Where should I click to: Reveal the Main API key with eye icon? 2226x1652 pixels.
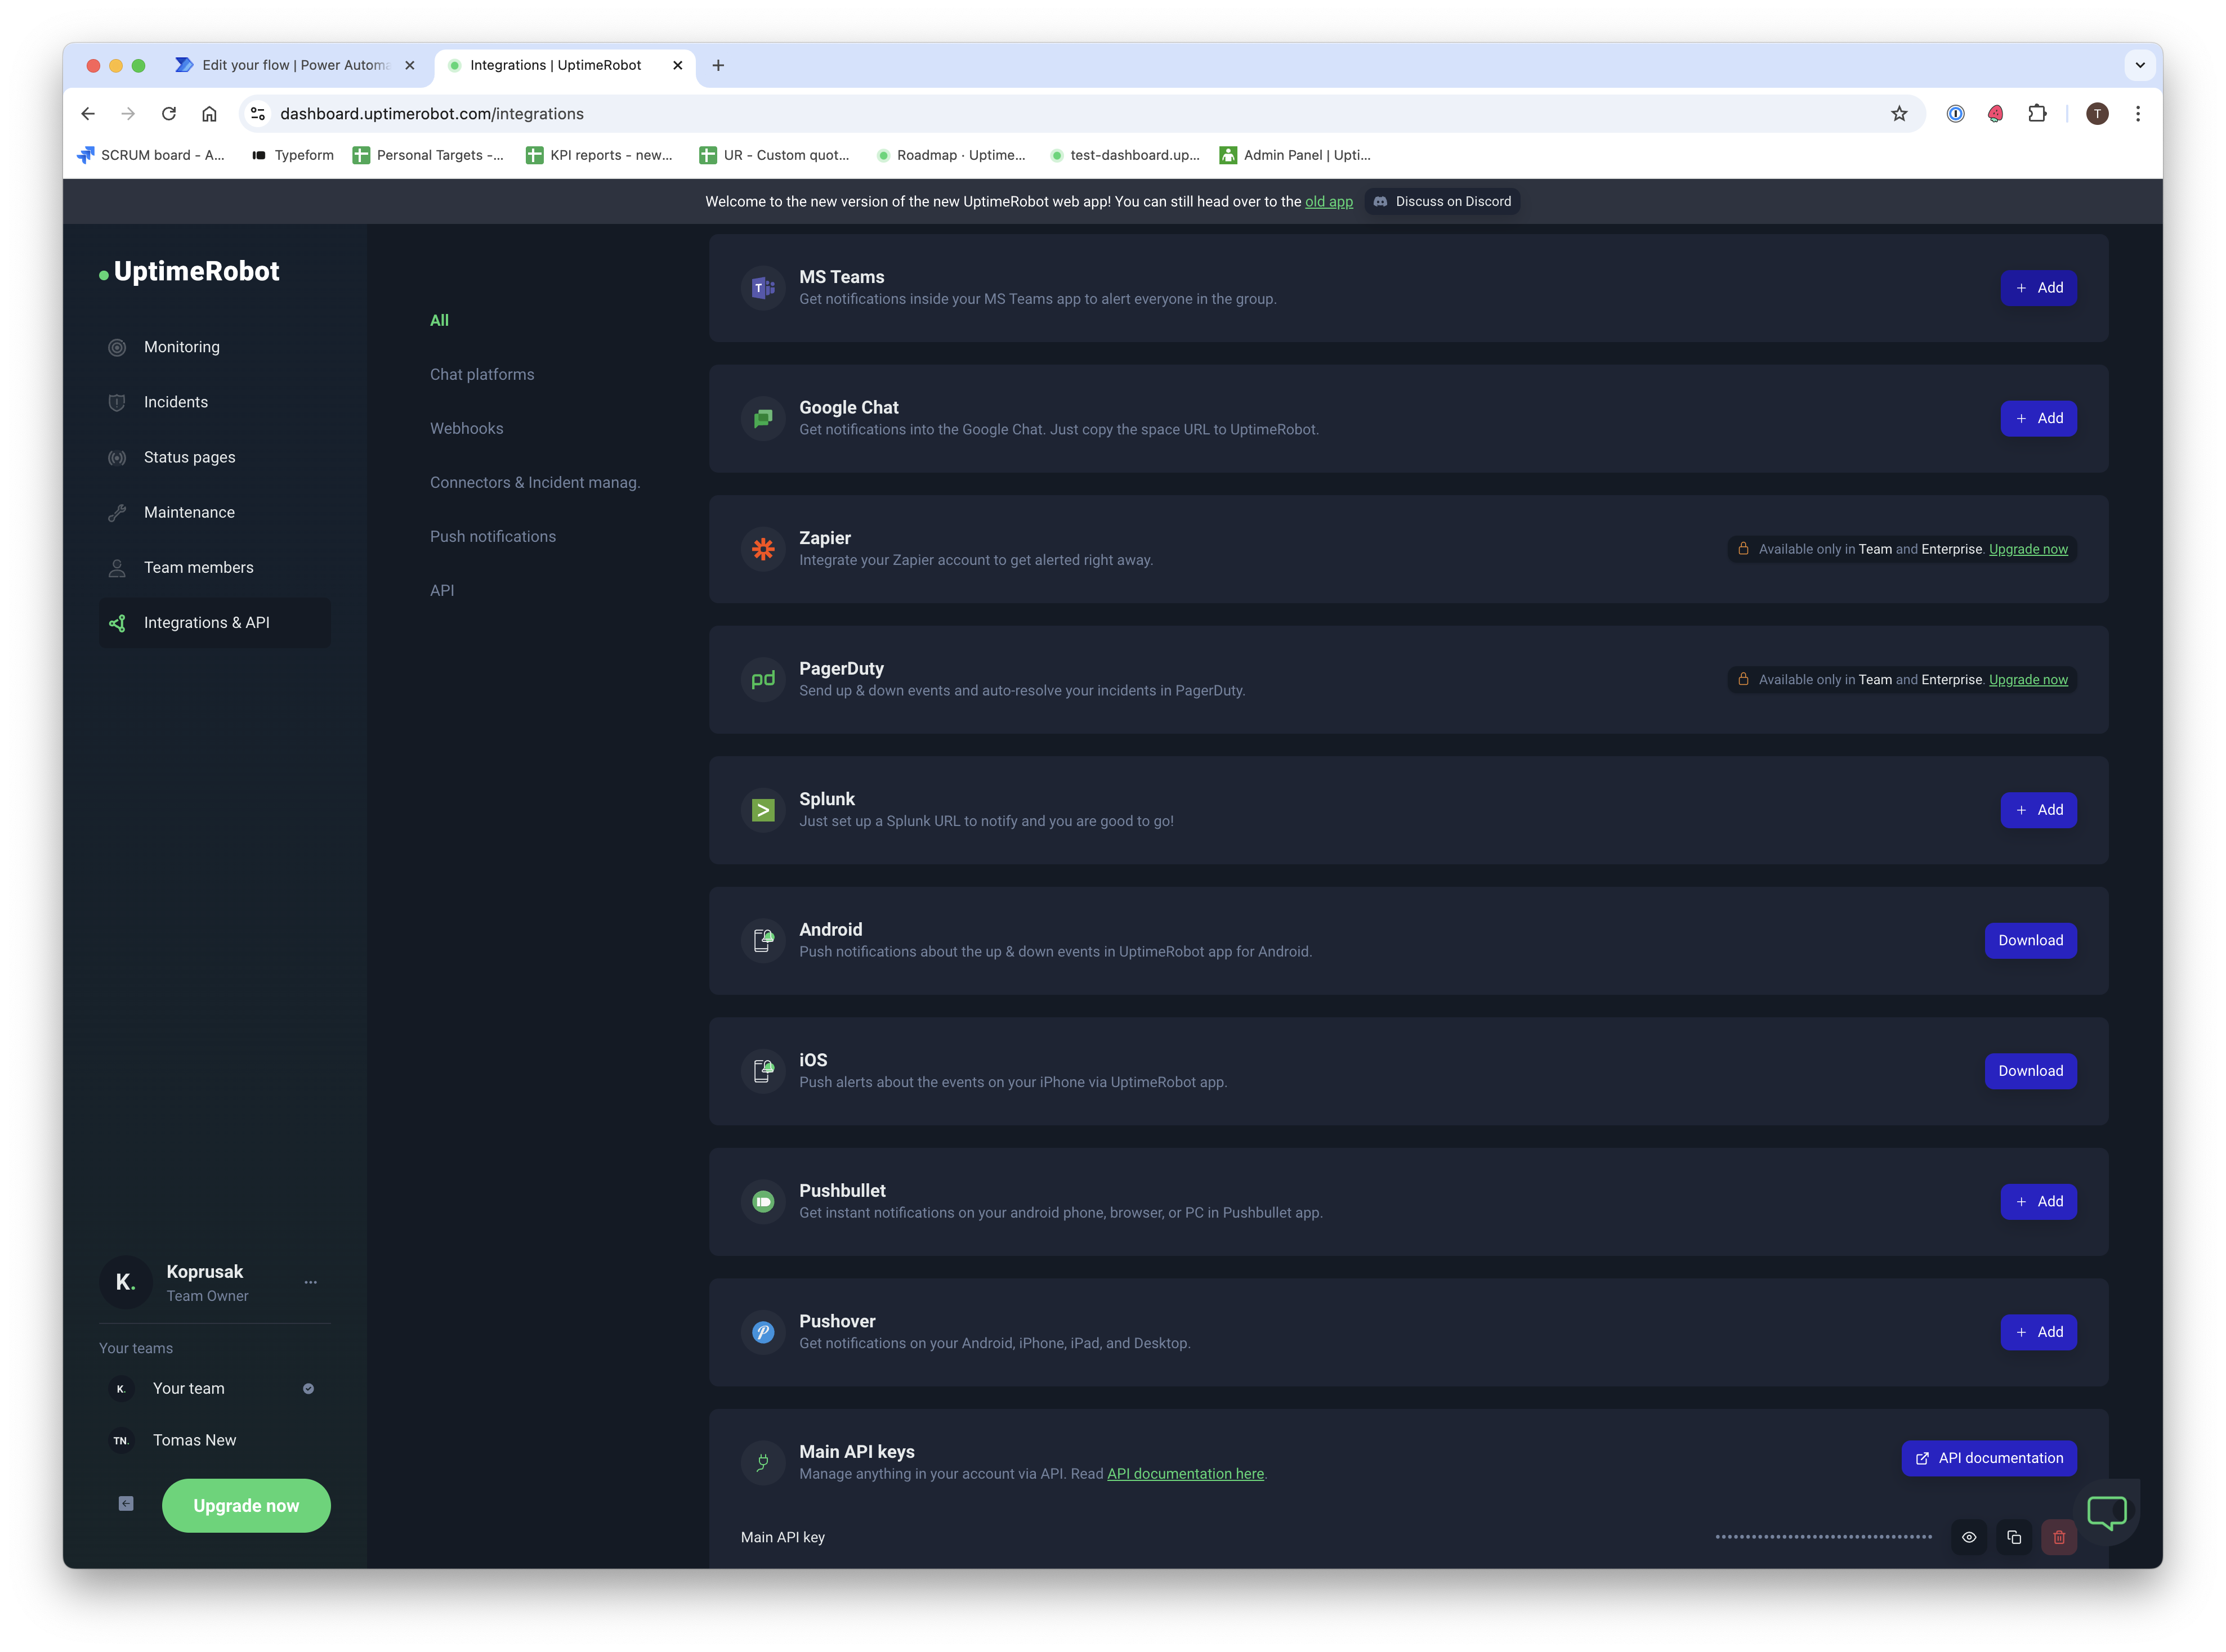(x=1968, y=1537)
